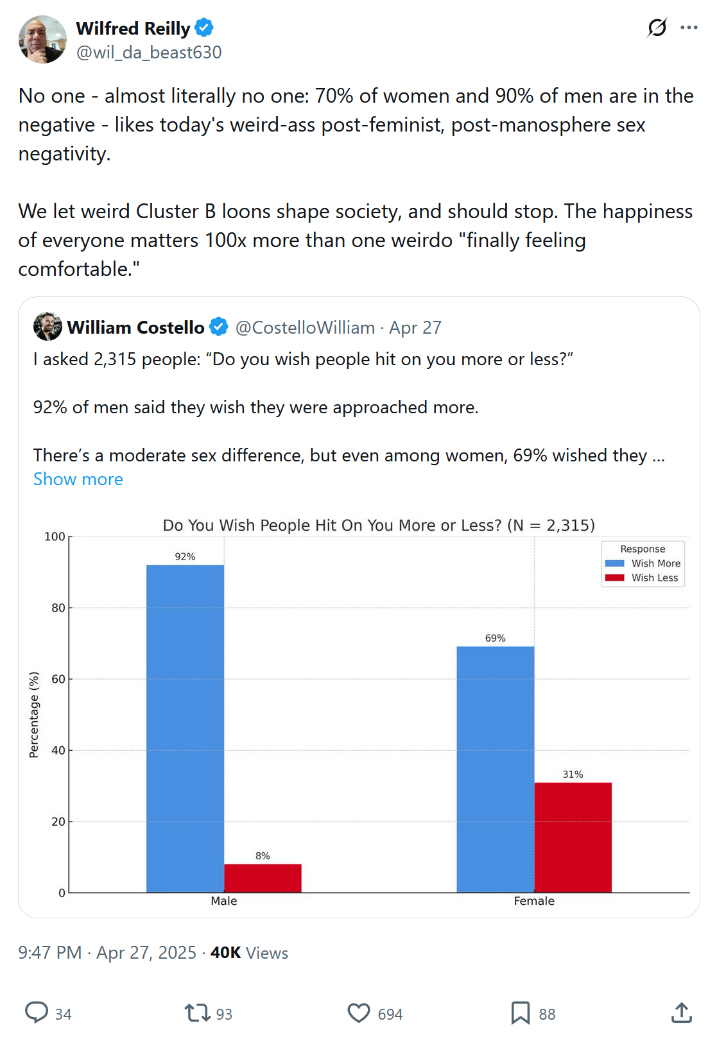The width and height of the screenshot is (717, 1037).
Task: Repost this tweet via retweet icon
Action: pos(197,1013)
